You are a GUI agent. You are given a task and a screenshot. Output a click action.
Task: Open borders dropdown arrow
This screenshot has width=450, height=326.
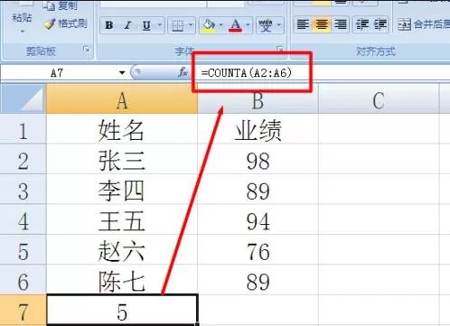[191, 25]
